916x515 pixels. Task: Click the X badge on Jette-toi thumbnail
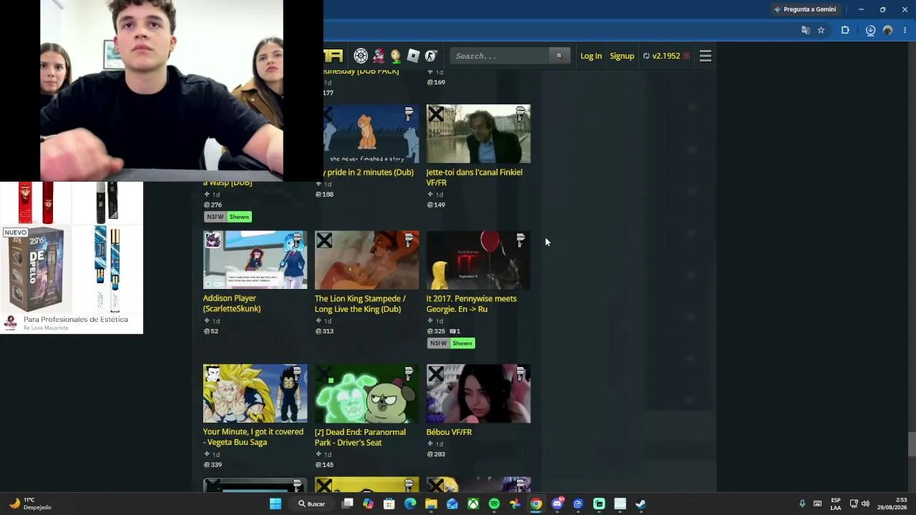[x=436, y=114]
